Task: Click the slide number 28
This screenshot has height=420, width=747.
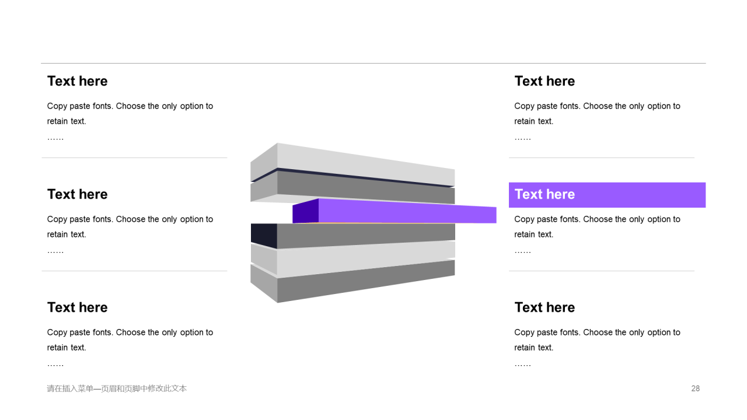Action: (x=695, y=388)
